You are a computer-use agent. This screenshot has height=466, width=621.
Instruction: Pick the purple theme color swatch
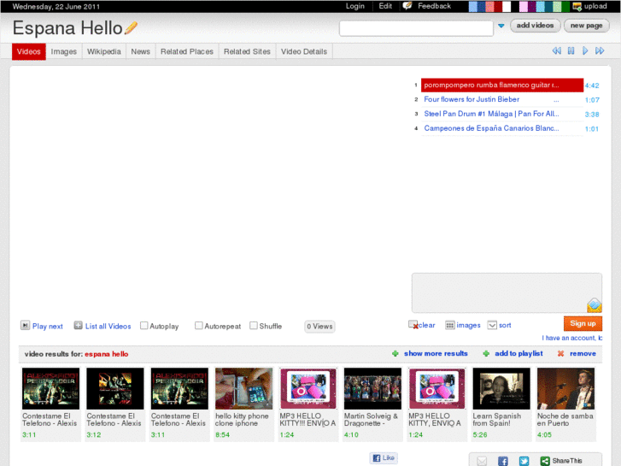tap(532, 6)
